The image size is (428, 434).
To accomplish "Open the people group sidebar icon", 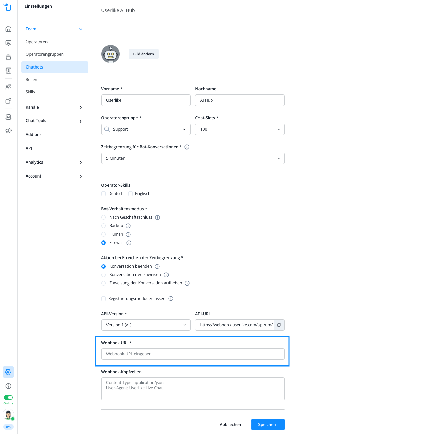I will (8, 87).
